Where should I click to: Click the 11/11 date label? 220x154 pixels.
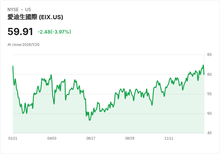click(169, 138)
